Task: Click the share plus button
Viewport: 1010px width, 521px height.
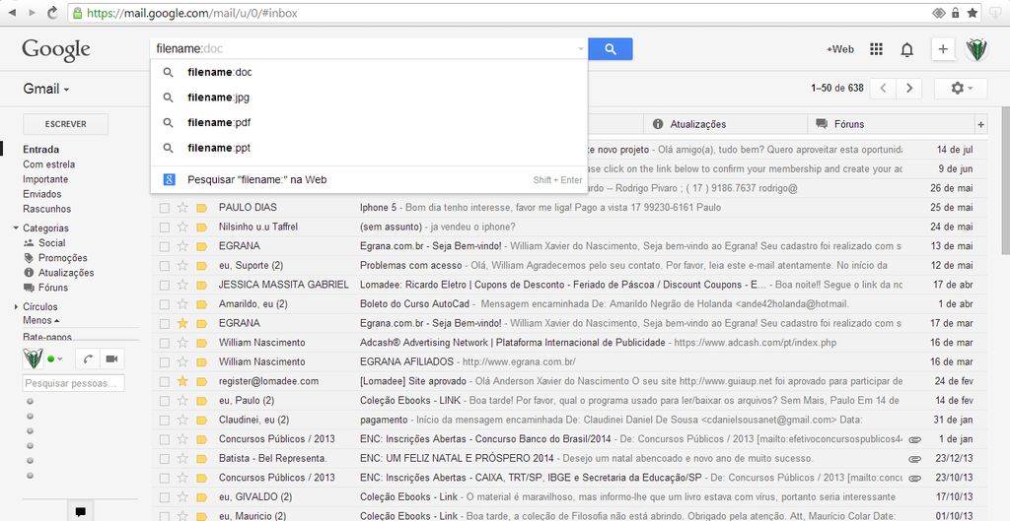Action: click(943, 49)
